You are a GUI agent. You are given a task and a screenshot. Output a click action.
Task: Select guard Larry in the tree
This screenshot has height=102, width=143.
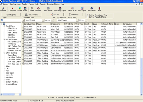8,68
